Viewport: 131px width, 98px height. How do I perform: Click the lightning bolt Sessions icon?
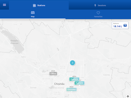pyautogui.click(x=95, y=5)
